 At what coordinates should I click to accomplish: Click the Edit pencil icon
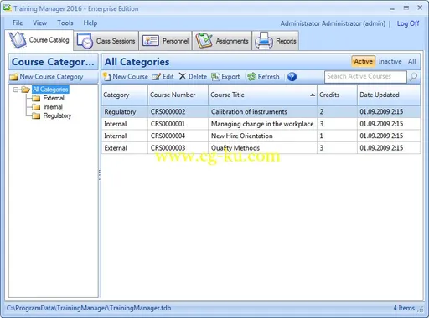pyautogui.click(x=157, y=76)
